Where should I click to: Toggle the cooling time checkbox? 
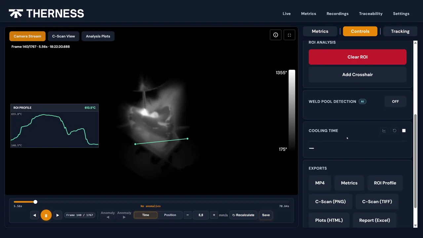[x=404, y=131]
